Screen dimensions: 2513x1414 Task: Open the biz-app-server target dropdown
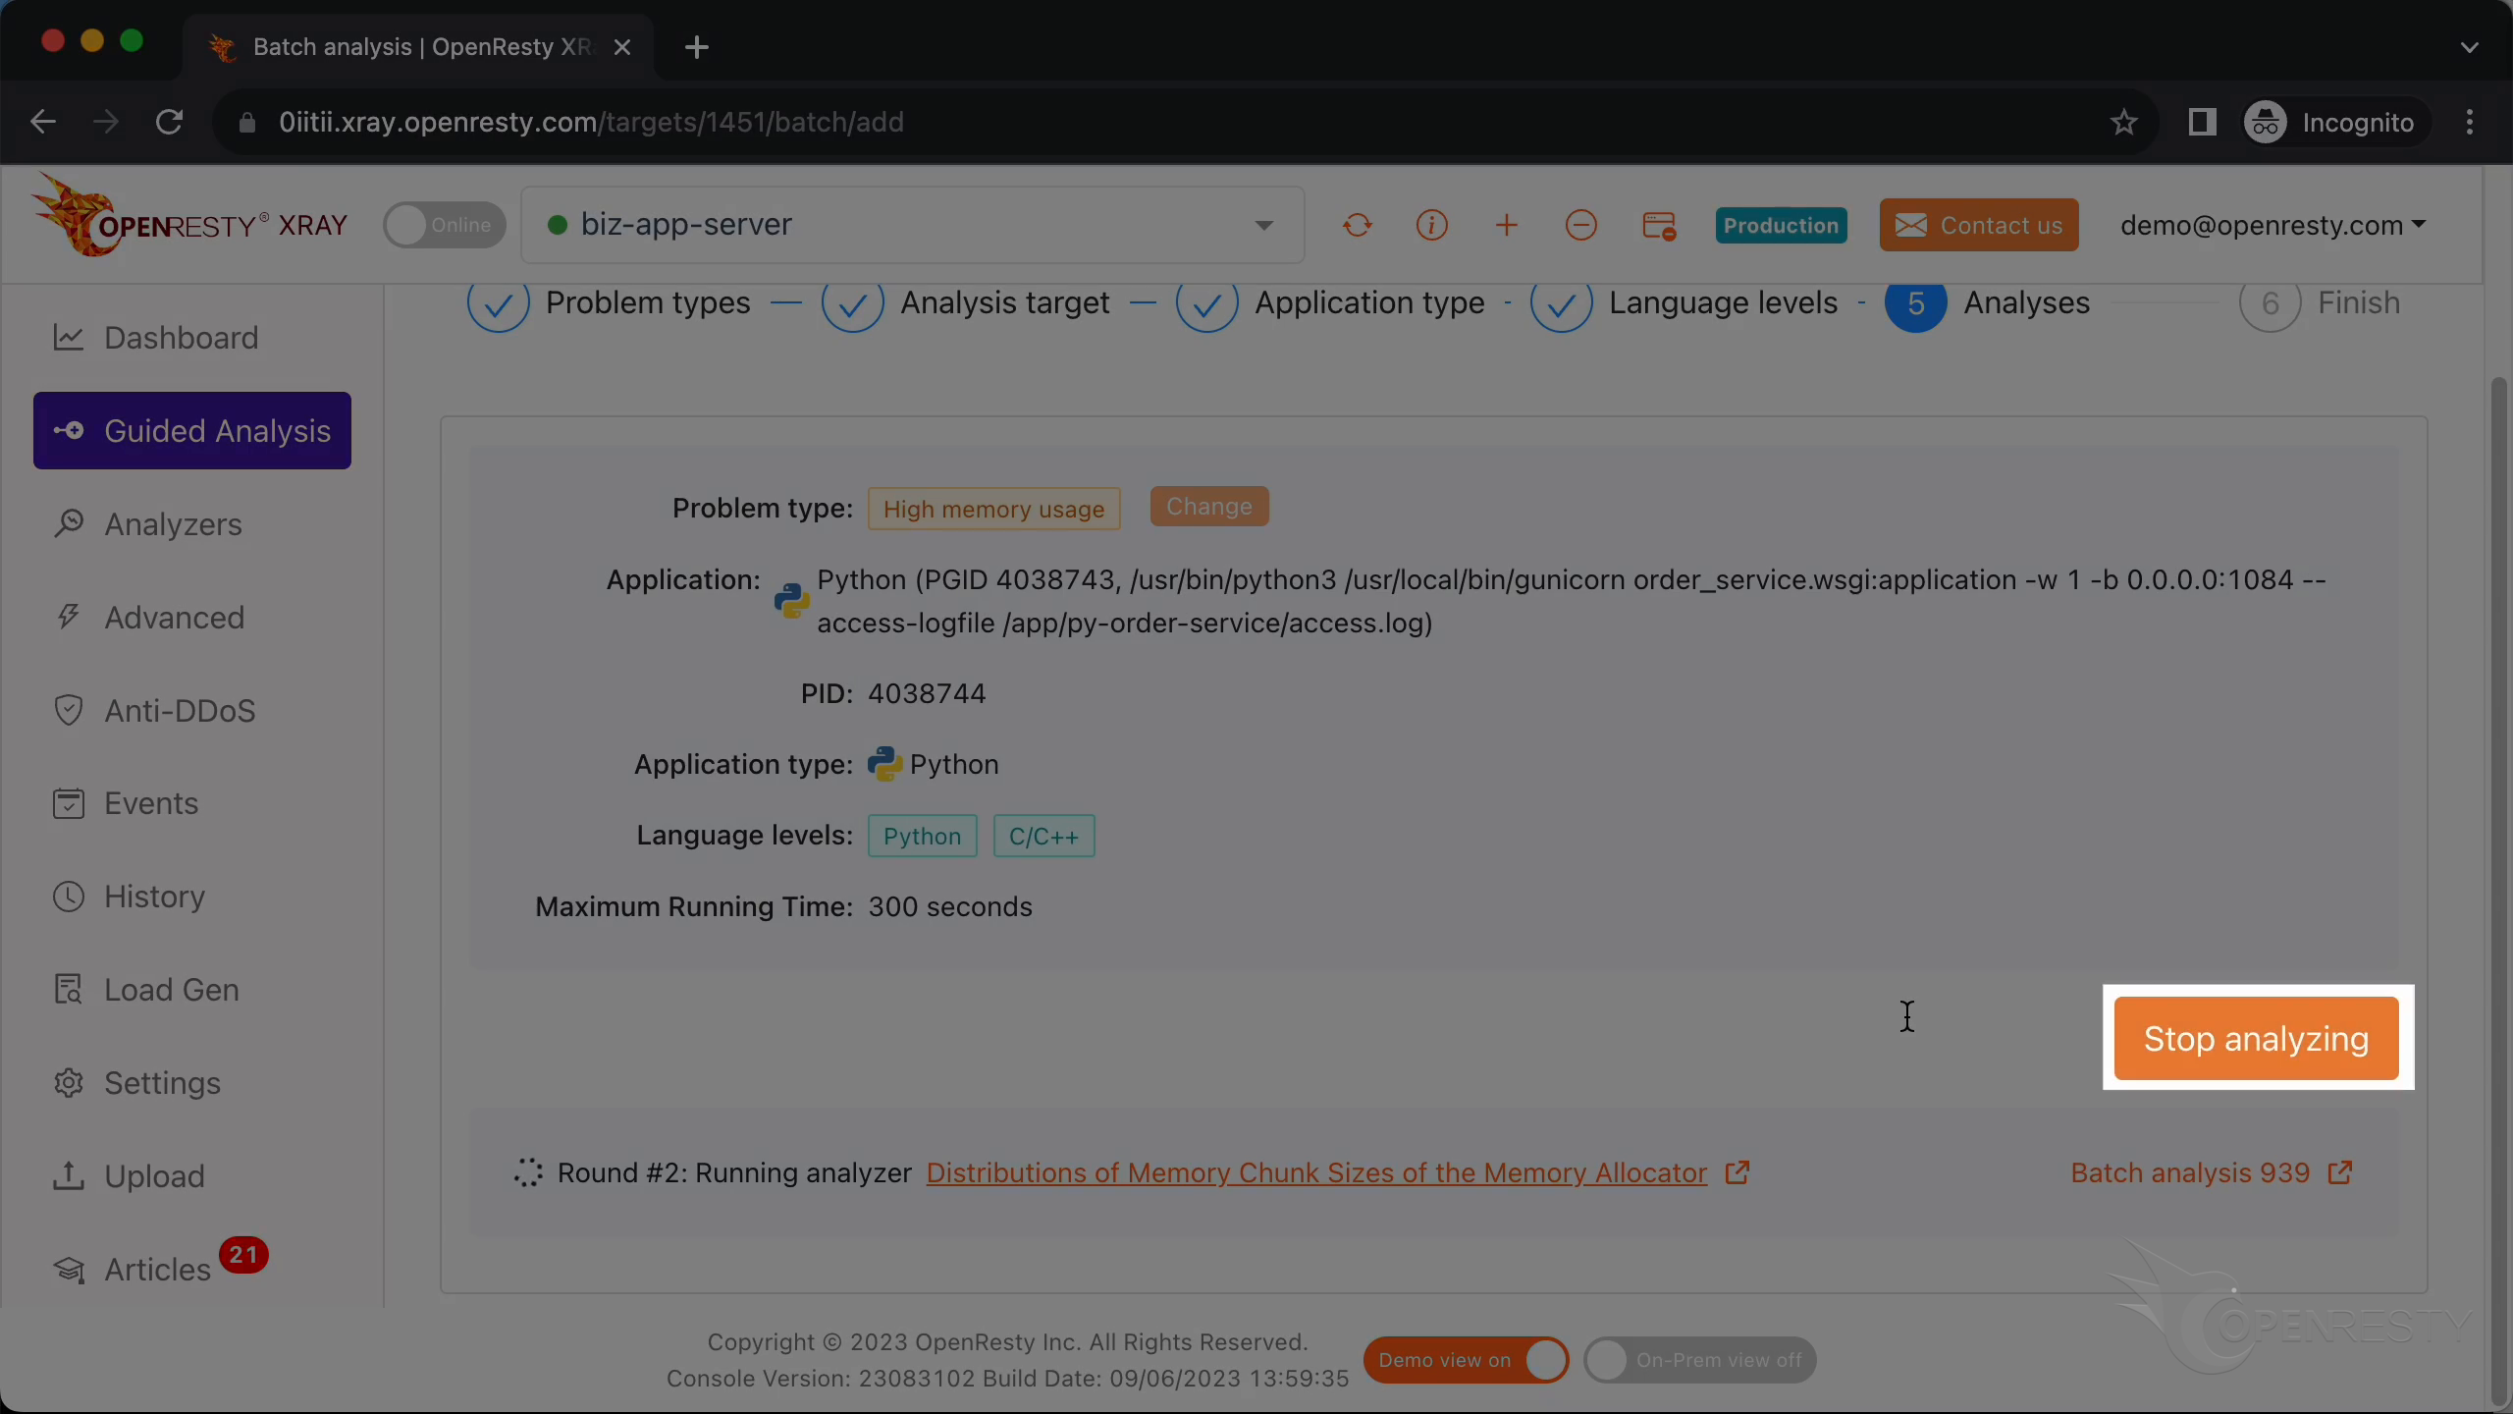click(x=912, y=225)
